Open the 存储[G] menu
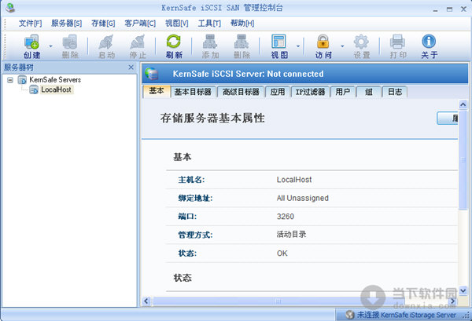 click(x=103, y=23)
